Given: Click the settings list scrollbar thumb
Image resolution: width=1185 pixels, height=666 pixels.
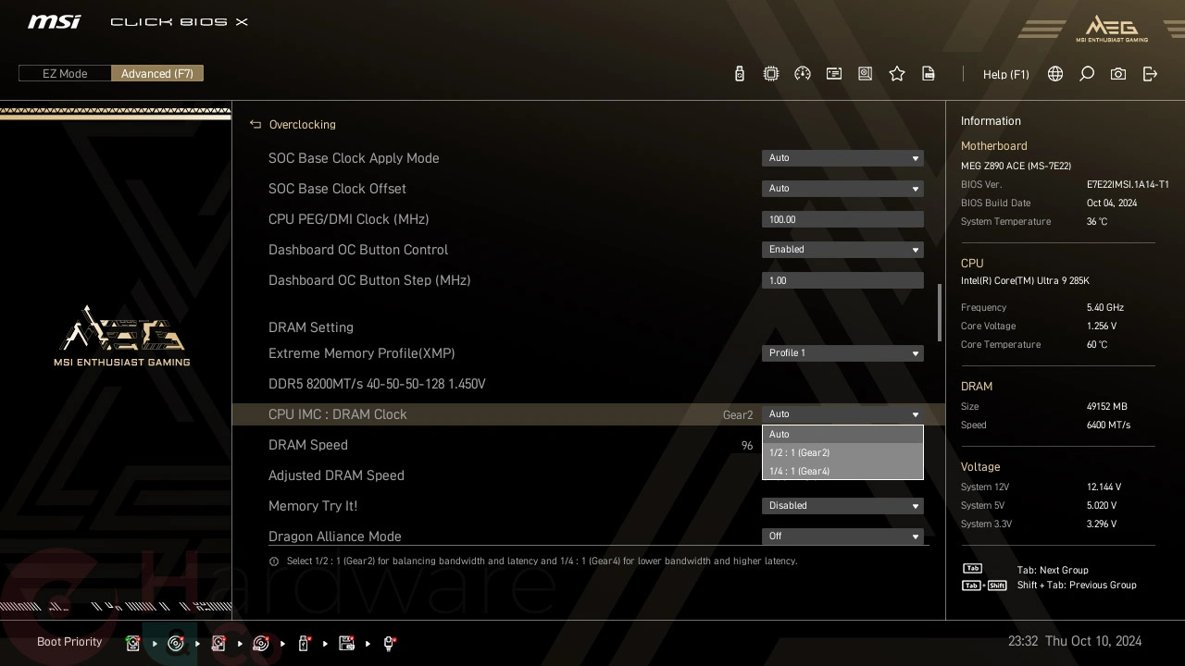Looking at the screenshot, I should (940, 313).
